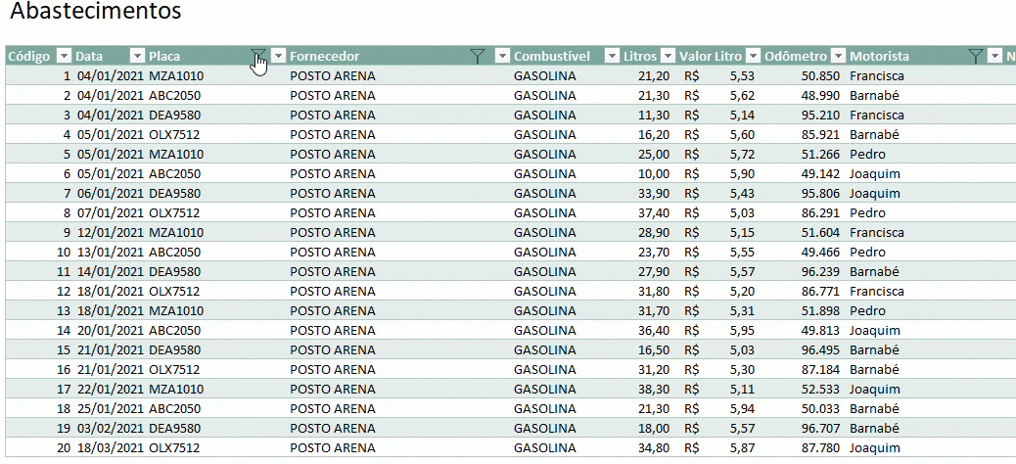Open the Odômetro column filter dropdown
This screenshot has height=464, width=1016.
[838, 56]
